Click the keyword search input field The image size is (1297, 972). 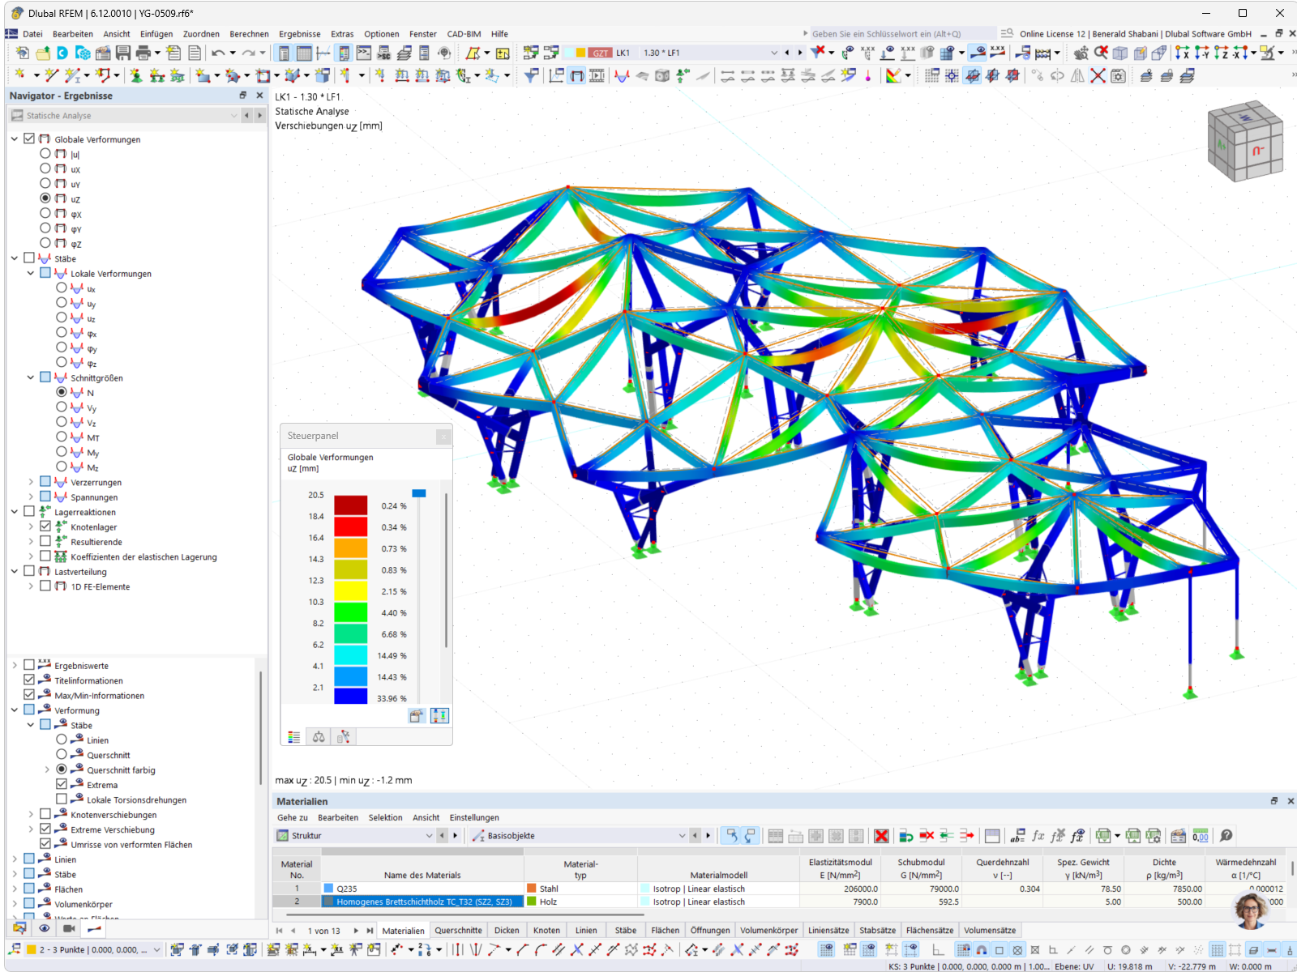[900, 33]
